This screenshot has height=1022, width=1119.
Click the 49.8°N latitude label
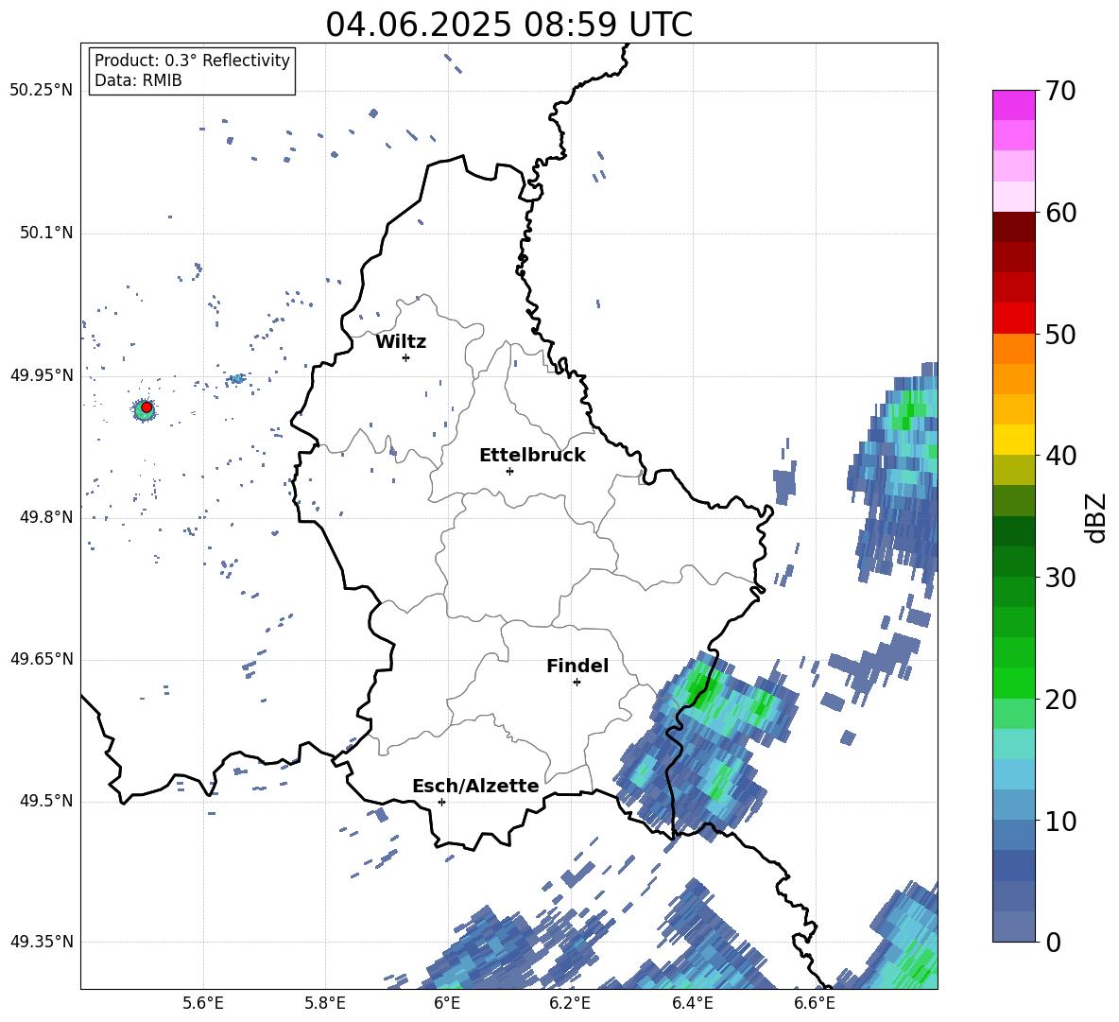[x=45, y=517]
